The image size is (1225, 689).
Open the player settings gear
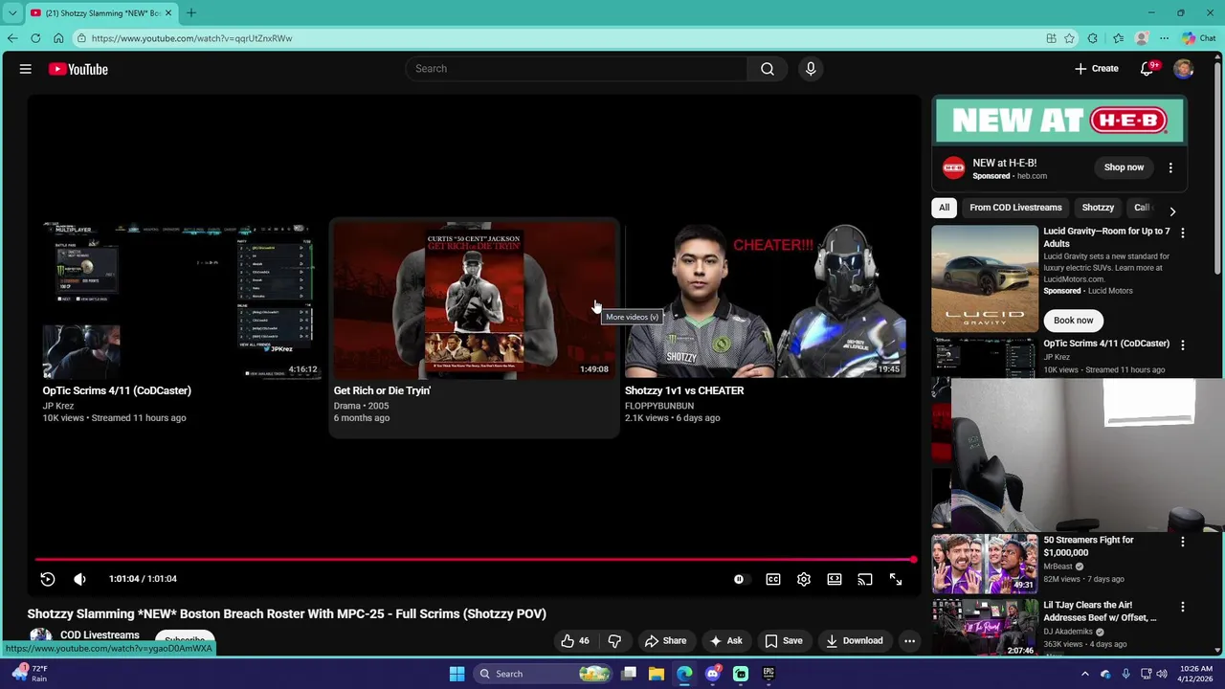pyautogui.click(x=804, y=579)
